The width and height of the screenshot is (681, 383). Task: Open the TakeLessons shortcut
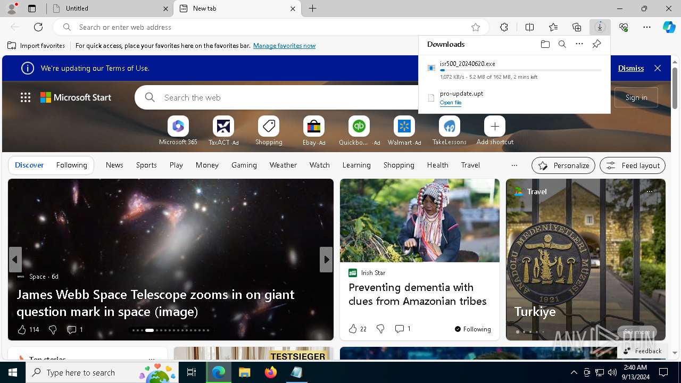click(450, 131)
